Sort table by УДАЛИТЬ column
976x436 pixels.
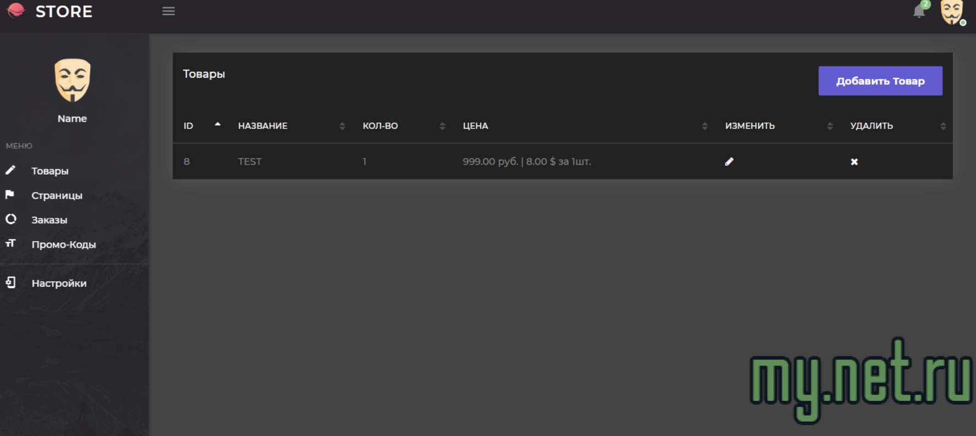coord(871,126)
